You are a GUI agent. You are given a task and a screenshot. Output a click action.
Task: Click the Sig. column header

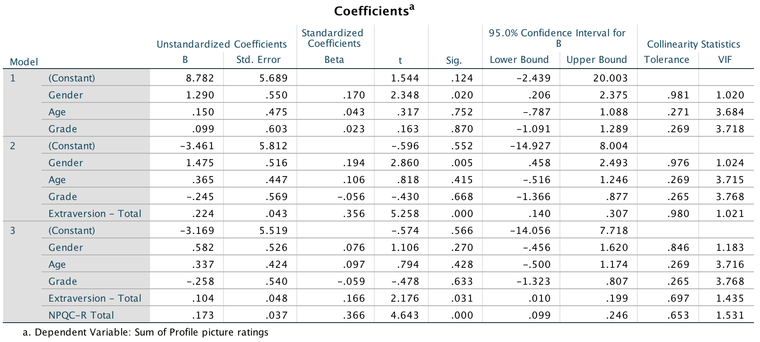[x=453, y=60]
